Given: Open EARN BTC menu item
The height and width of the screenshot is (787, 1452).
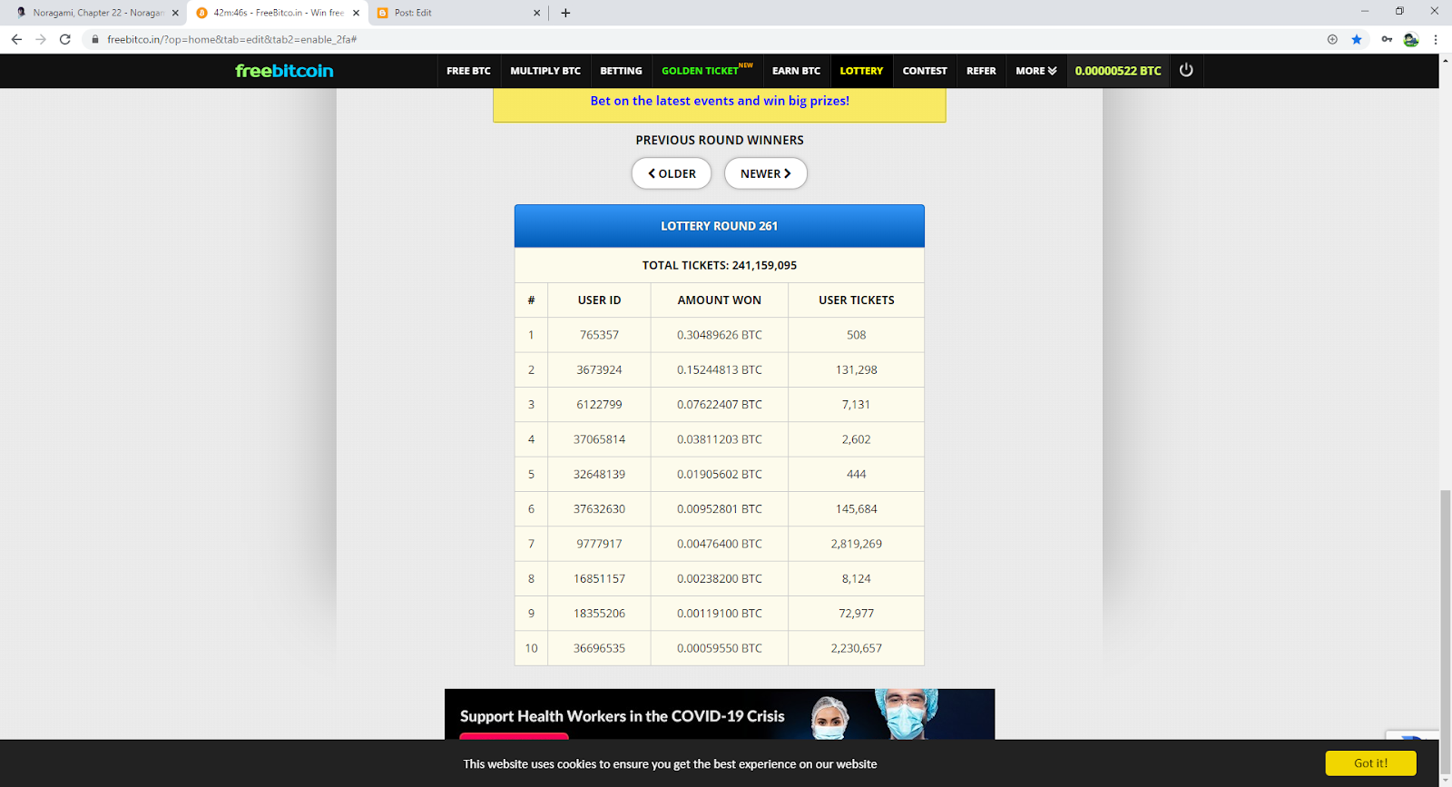Looking at the screenshot, I should coord(796,71).
